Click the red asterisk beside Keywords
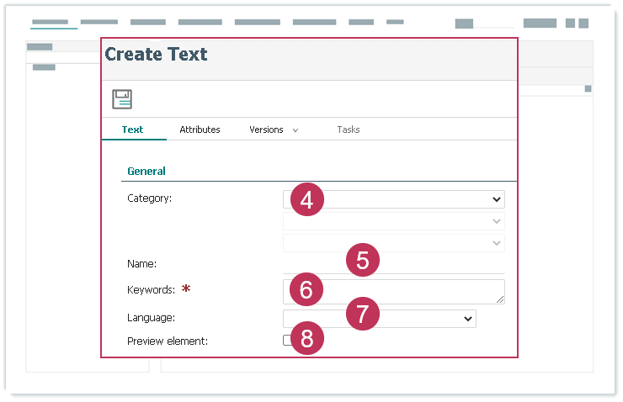 (186, 290)
